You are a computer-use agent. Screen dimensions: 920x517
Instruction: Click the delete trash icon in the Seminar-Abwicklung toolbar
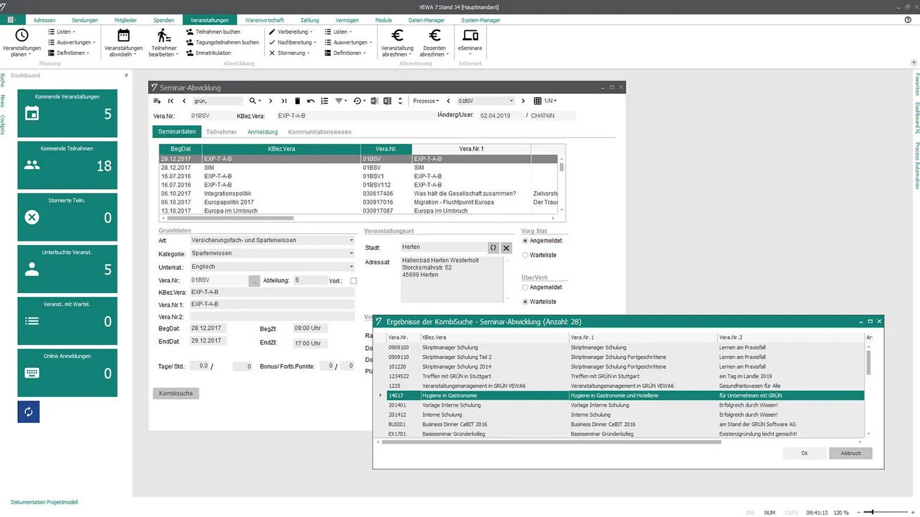[298, 101]
